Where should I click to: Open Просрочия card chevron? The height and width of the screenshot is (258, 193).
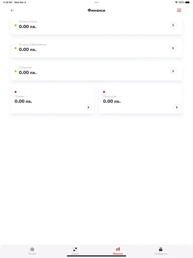coord(177,107)
